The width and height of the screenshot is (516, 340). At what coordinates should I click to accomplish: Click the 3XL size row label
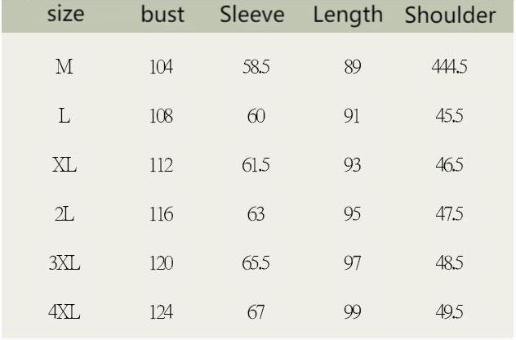point(64,263)
